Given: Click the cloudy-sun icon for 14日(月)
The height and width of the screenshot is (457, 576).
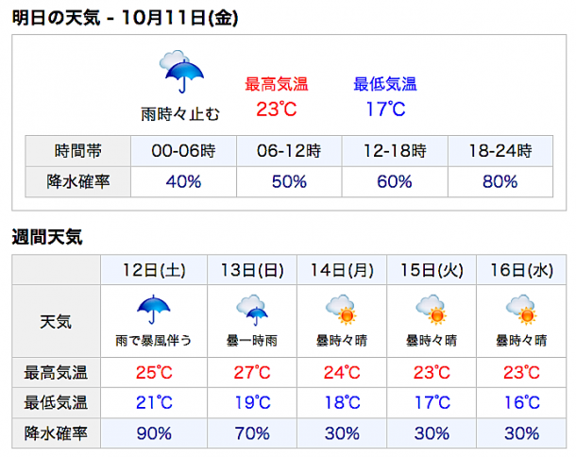Looking at the screenshot, I should (x=341, y=310).
